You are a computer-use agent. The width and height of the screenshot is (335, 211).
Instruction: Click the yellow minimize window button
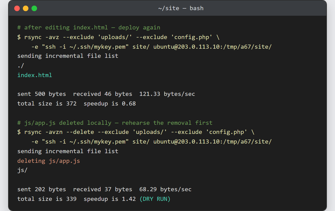tap(26, 8)
